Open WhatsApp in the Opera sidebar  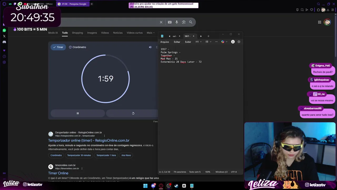click(x=4, y=30)
